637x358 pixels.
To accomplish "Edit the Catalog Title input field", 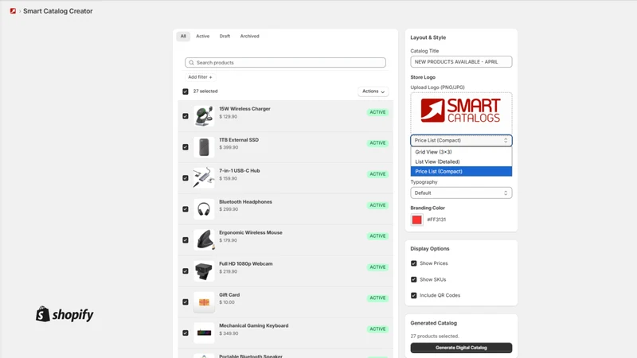I will click(x=461, y=62).
